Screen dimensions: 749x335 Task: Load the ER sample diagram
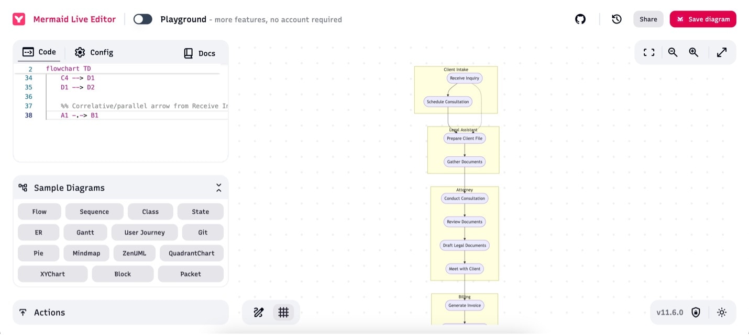pos(39,233)
